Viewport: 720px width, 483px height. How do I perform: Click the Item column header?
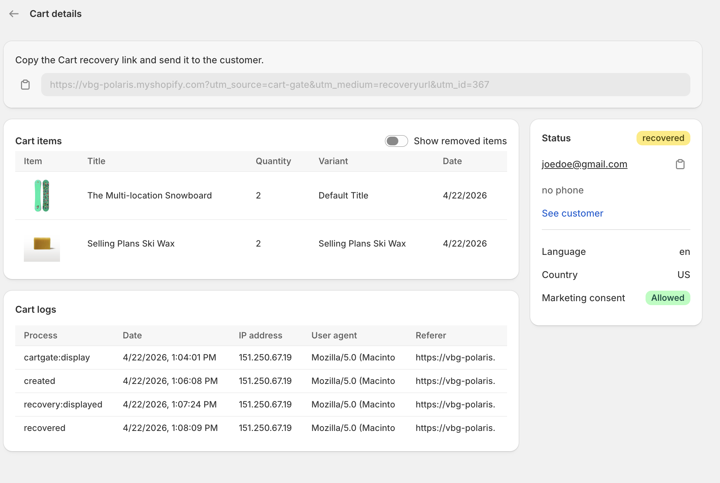pyautogui.click(x=33, y=161)
